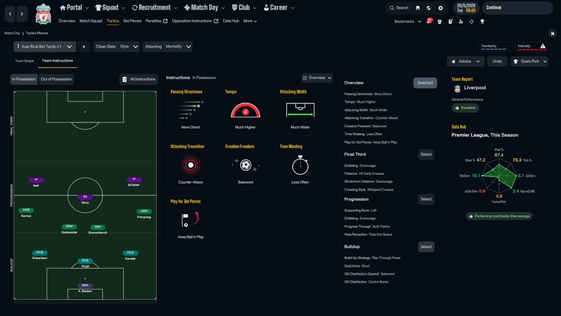Open the Opposition Instructions subtab
This screenshot has height=316, width=561.
click(195, 21)
